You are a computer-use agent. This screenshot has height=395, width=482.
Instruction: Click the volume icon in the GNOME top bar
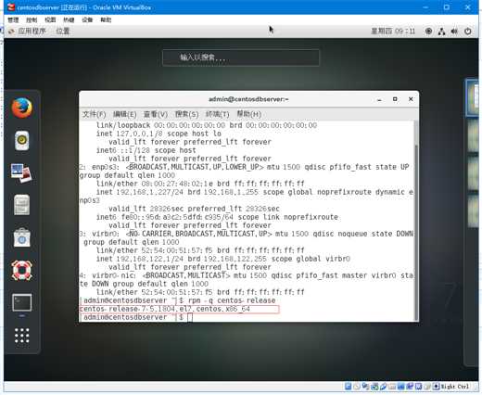(x=454, y=31)
